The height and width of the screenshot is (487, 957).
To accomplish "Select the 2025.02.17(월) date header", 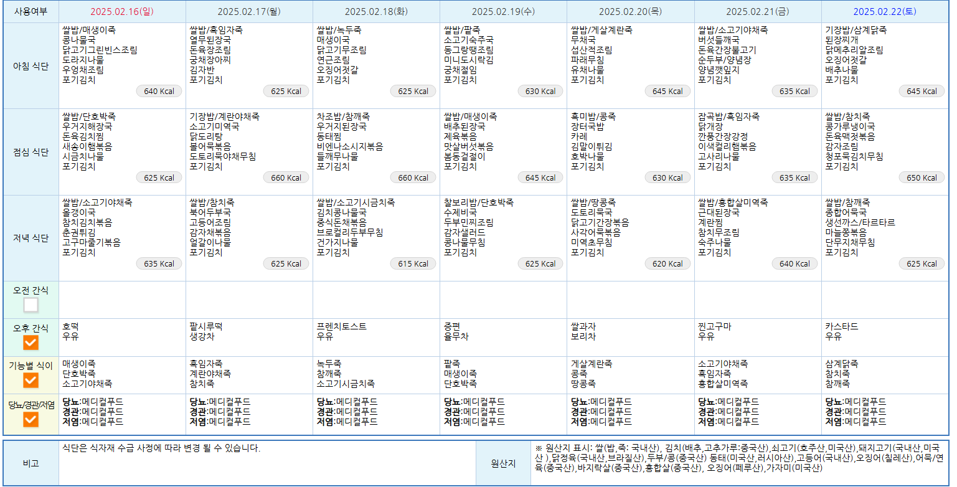I will [x=249, y=12].
